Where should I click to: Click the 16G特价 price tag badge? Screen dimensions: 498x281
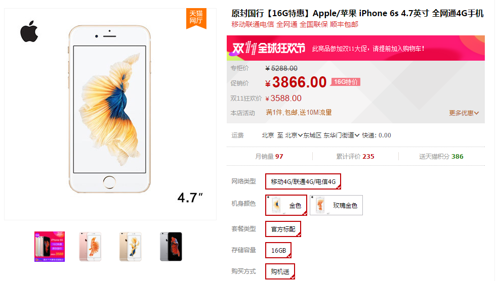coord(346,82)
